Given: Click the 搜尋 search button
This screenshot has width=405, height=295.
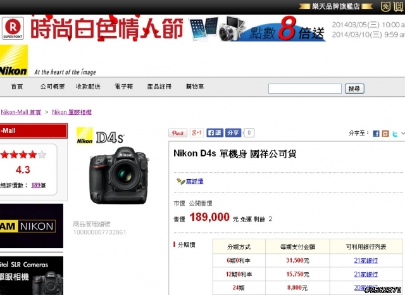Looking at the screenshot, I should (x=354, y=89).
